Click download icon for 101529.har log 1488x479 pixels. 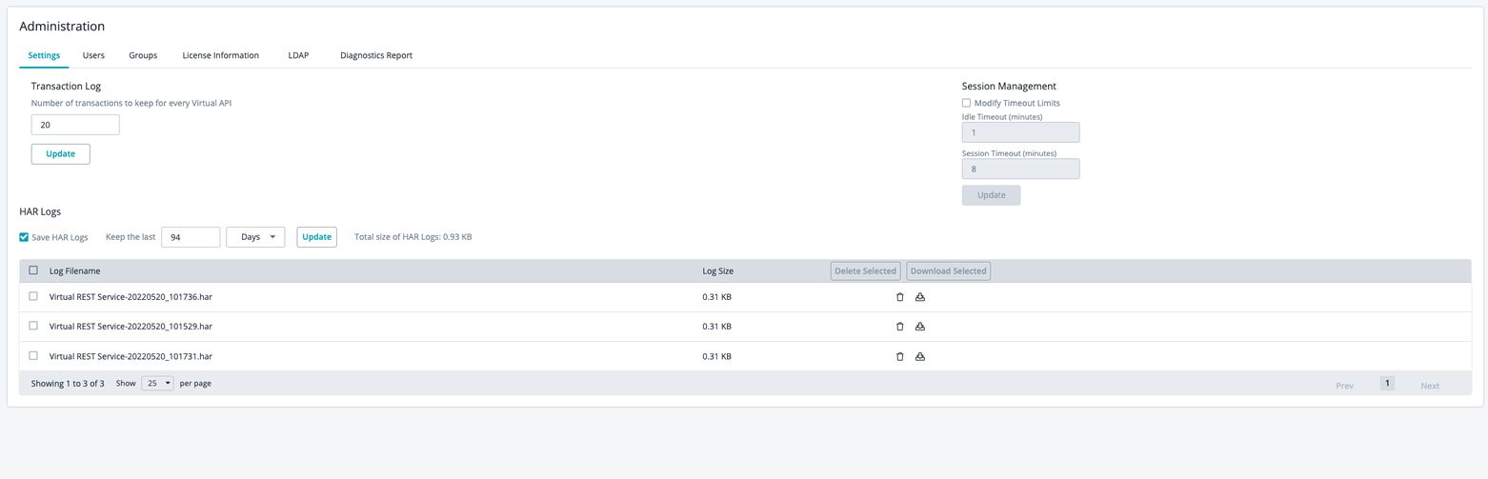point(920,327)
